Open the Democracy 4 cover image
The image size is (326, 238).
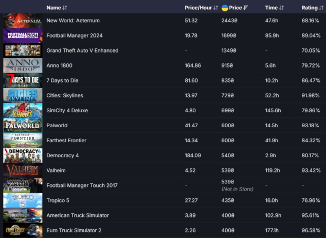pyautogui.click(x=23, y=156)
